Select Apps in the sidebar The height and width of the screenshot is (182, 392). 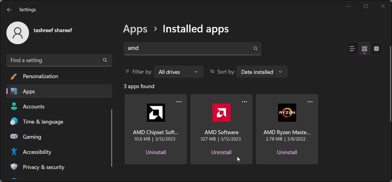59,91
